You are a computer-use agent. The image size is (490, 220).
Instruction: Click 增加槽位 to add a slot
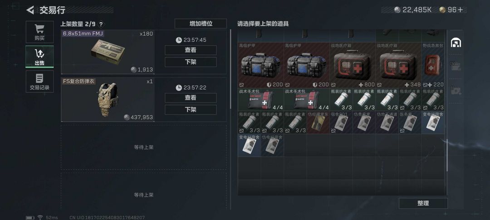[x=201, y=24]
